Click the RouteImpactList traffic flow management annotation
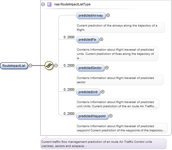172x150 pixels. [103, 144]
